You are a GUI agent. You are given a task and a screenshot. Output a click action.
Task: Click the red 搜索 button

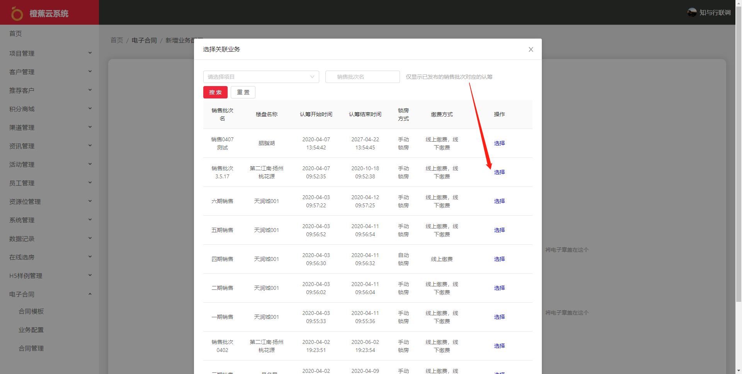(215, 92)
